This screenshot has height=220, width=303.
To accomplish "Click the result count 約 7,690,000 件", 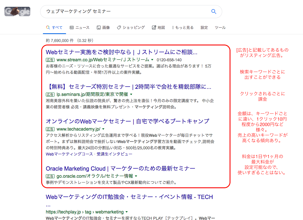I will click(x=60, y=41).
